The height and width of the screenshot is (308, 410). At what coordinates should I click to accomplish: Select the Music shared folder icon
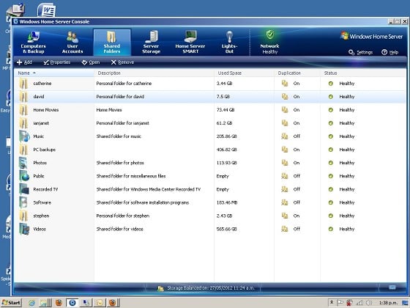pos(24,136)
